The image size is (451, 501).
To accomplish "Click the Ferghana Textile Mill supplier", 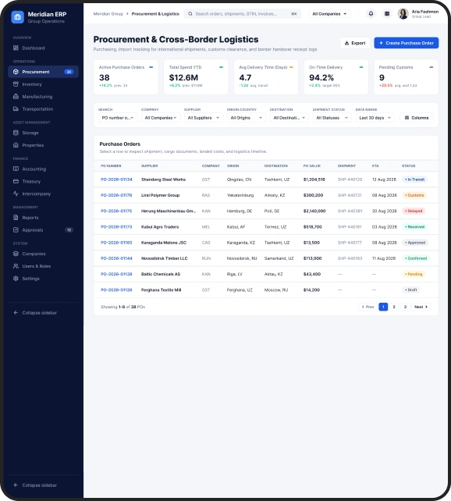I will pyautogui.click(x=162, y=290).
